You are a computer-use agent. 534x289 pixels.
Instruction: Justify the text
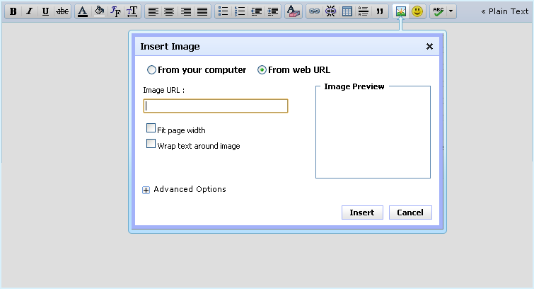[202, 11]
